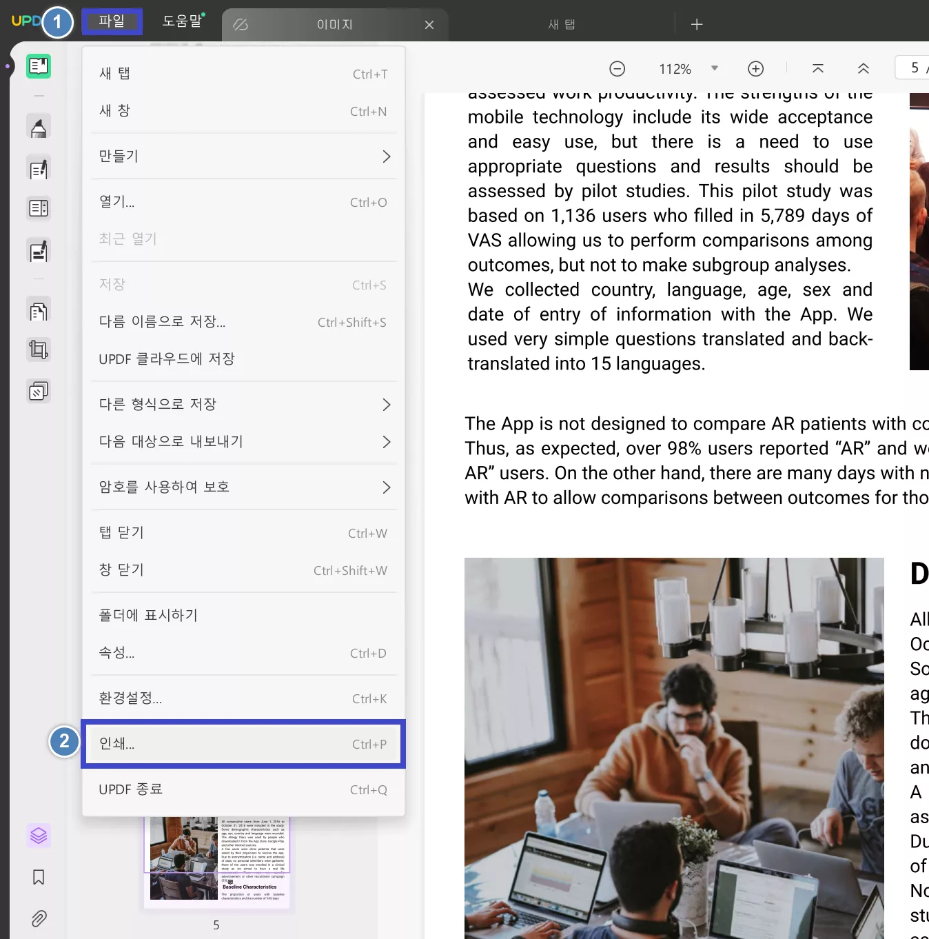The width and height of the screenshot is (929, 939).
Task: Select the Comment highlighter tool icon
Action: [39, 127]
